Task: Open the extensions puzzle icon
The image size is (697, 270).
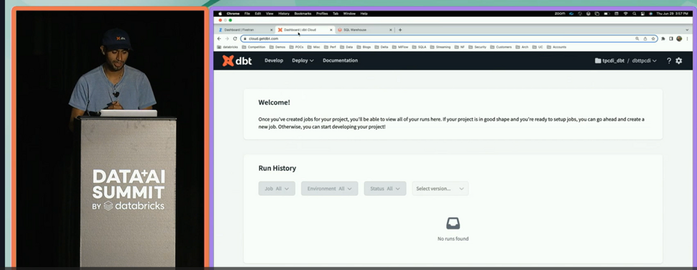Action: (663, 38)
